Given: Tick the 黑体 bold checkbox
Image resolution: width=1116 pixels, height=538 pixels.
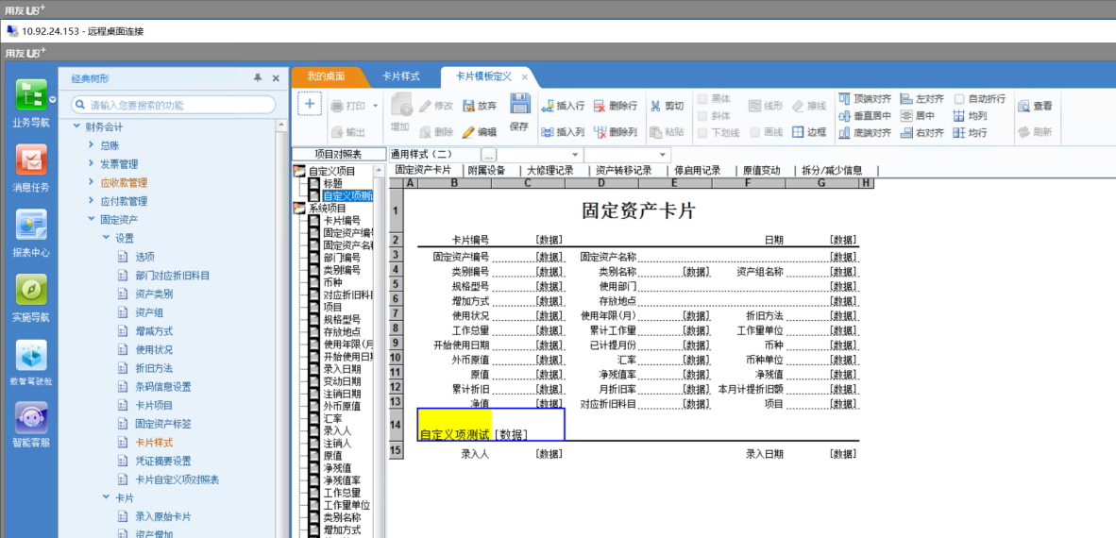Looking at the screenshot, I should click(702, 98).
